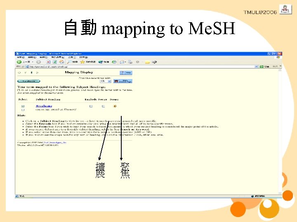Toggle the Select checkbox for Neoplasms
Viewport: 297px width, 222px height.
(x=23, y=106)
